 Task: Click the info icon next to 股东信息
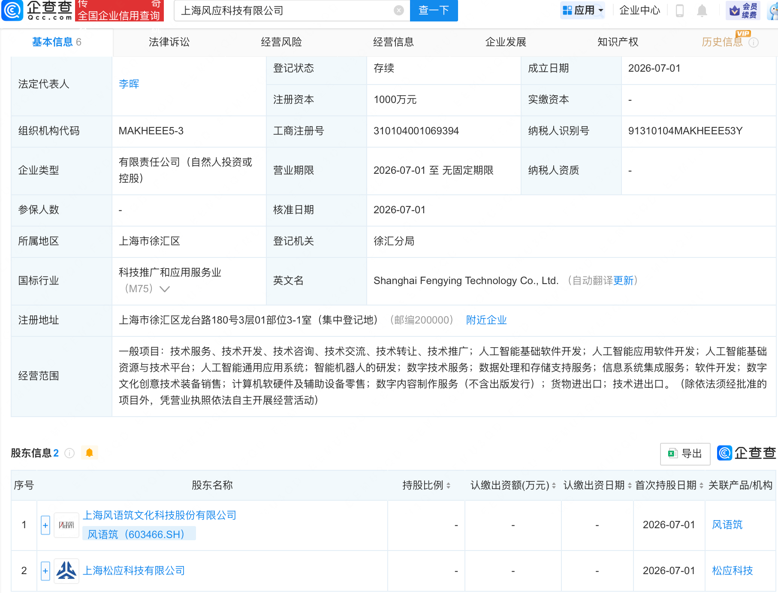[69, 453]
